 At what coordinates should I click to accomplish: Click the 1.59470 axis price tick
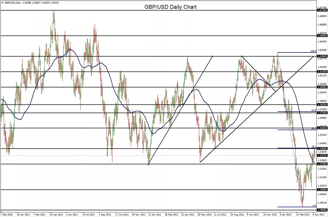(322, 92)
